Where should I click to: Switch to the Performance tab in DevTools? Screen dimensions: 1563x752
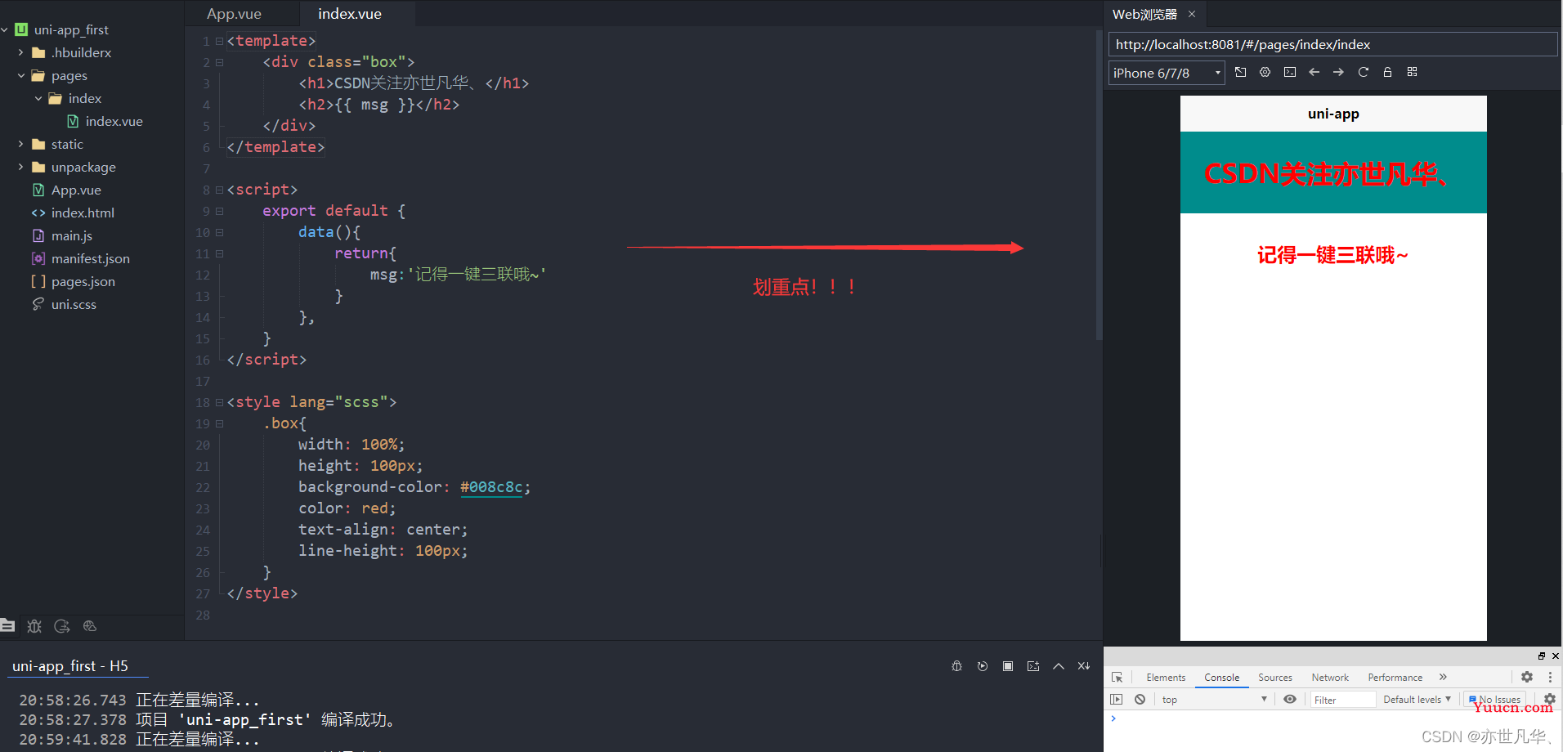tap(1395, 677)
